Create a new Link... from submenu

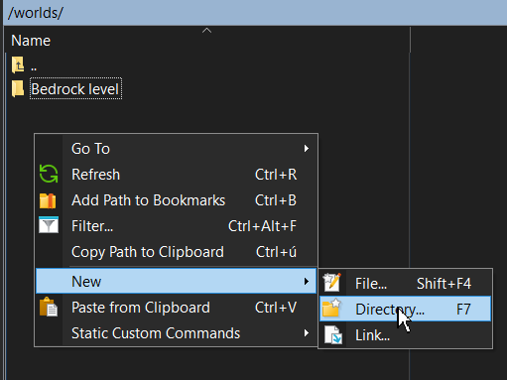pyautogui.click(x=405, y=335)
